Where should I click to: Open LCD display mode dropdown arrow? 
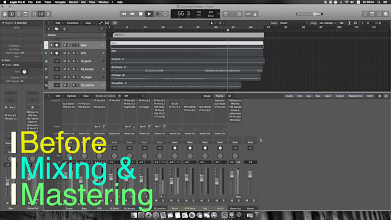(x=218, y=14)
